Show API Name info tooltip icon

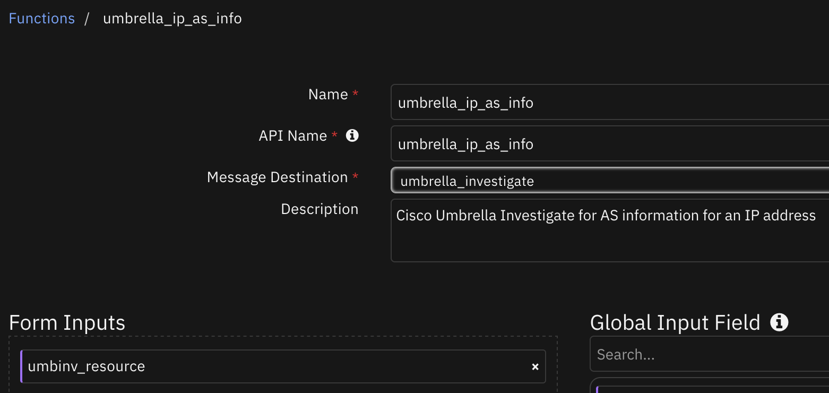[x=352, y=135]
